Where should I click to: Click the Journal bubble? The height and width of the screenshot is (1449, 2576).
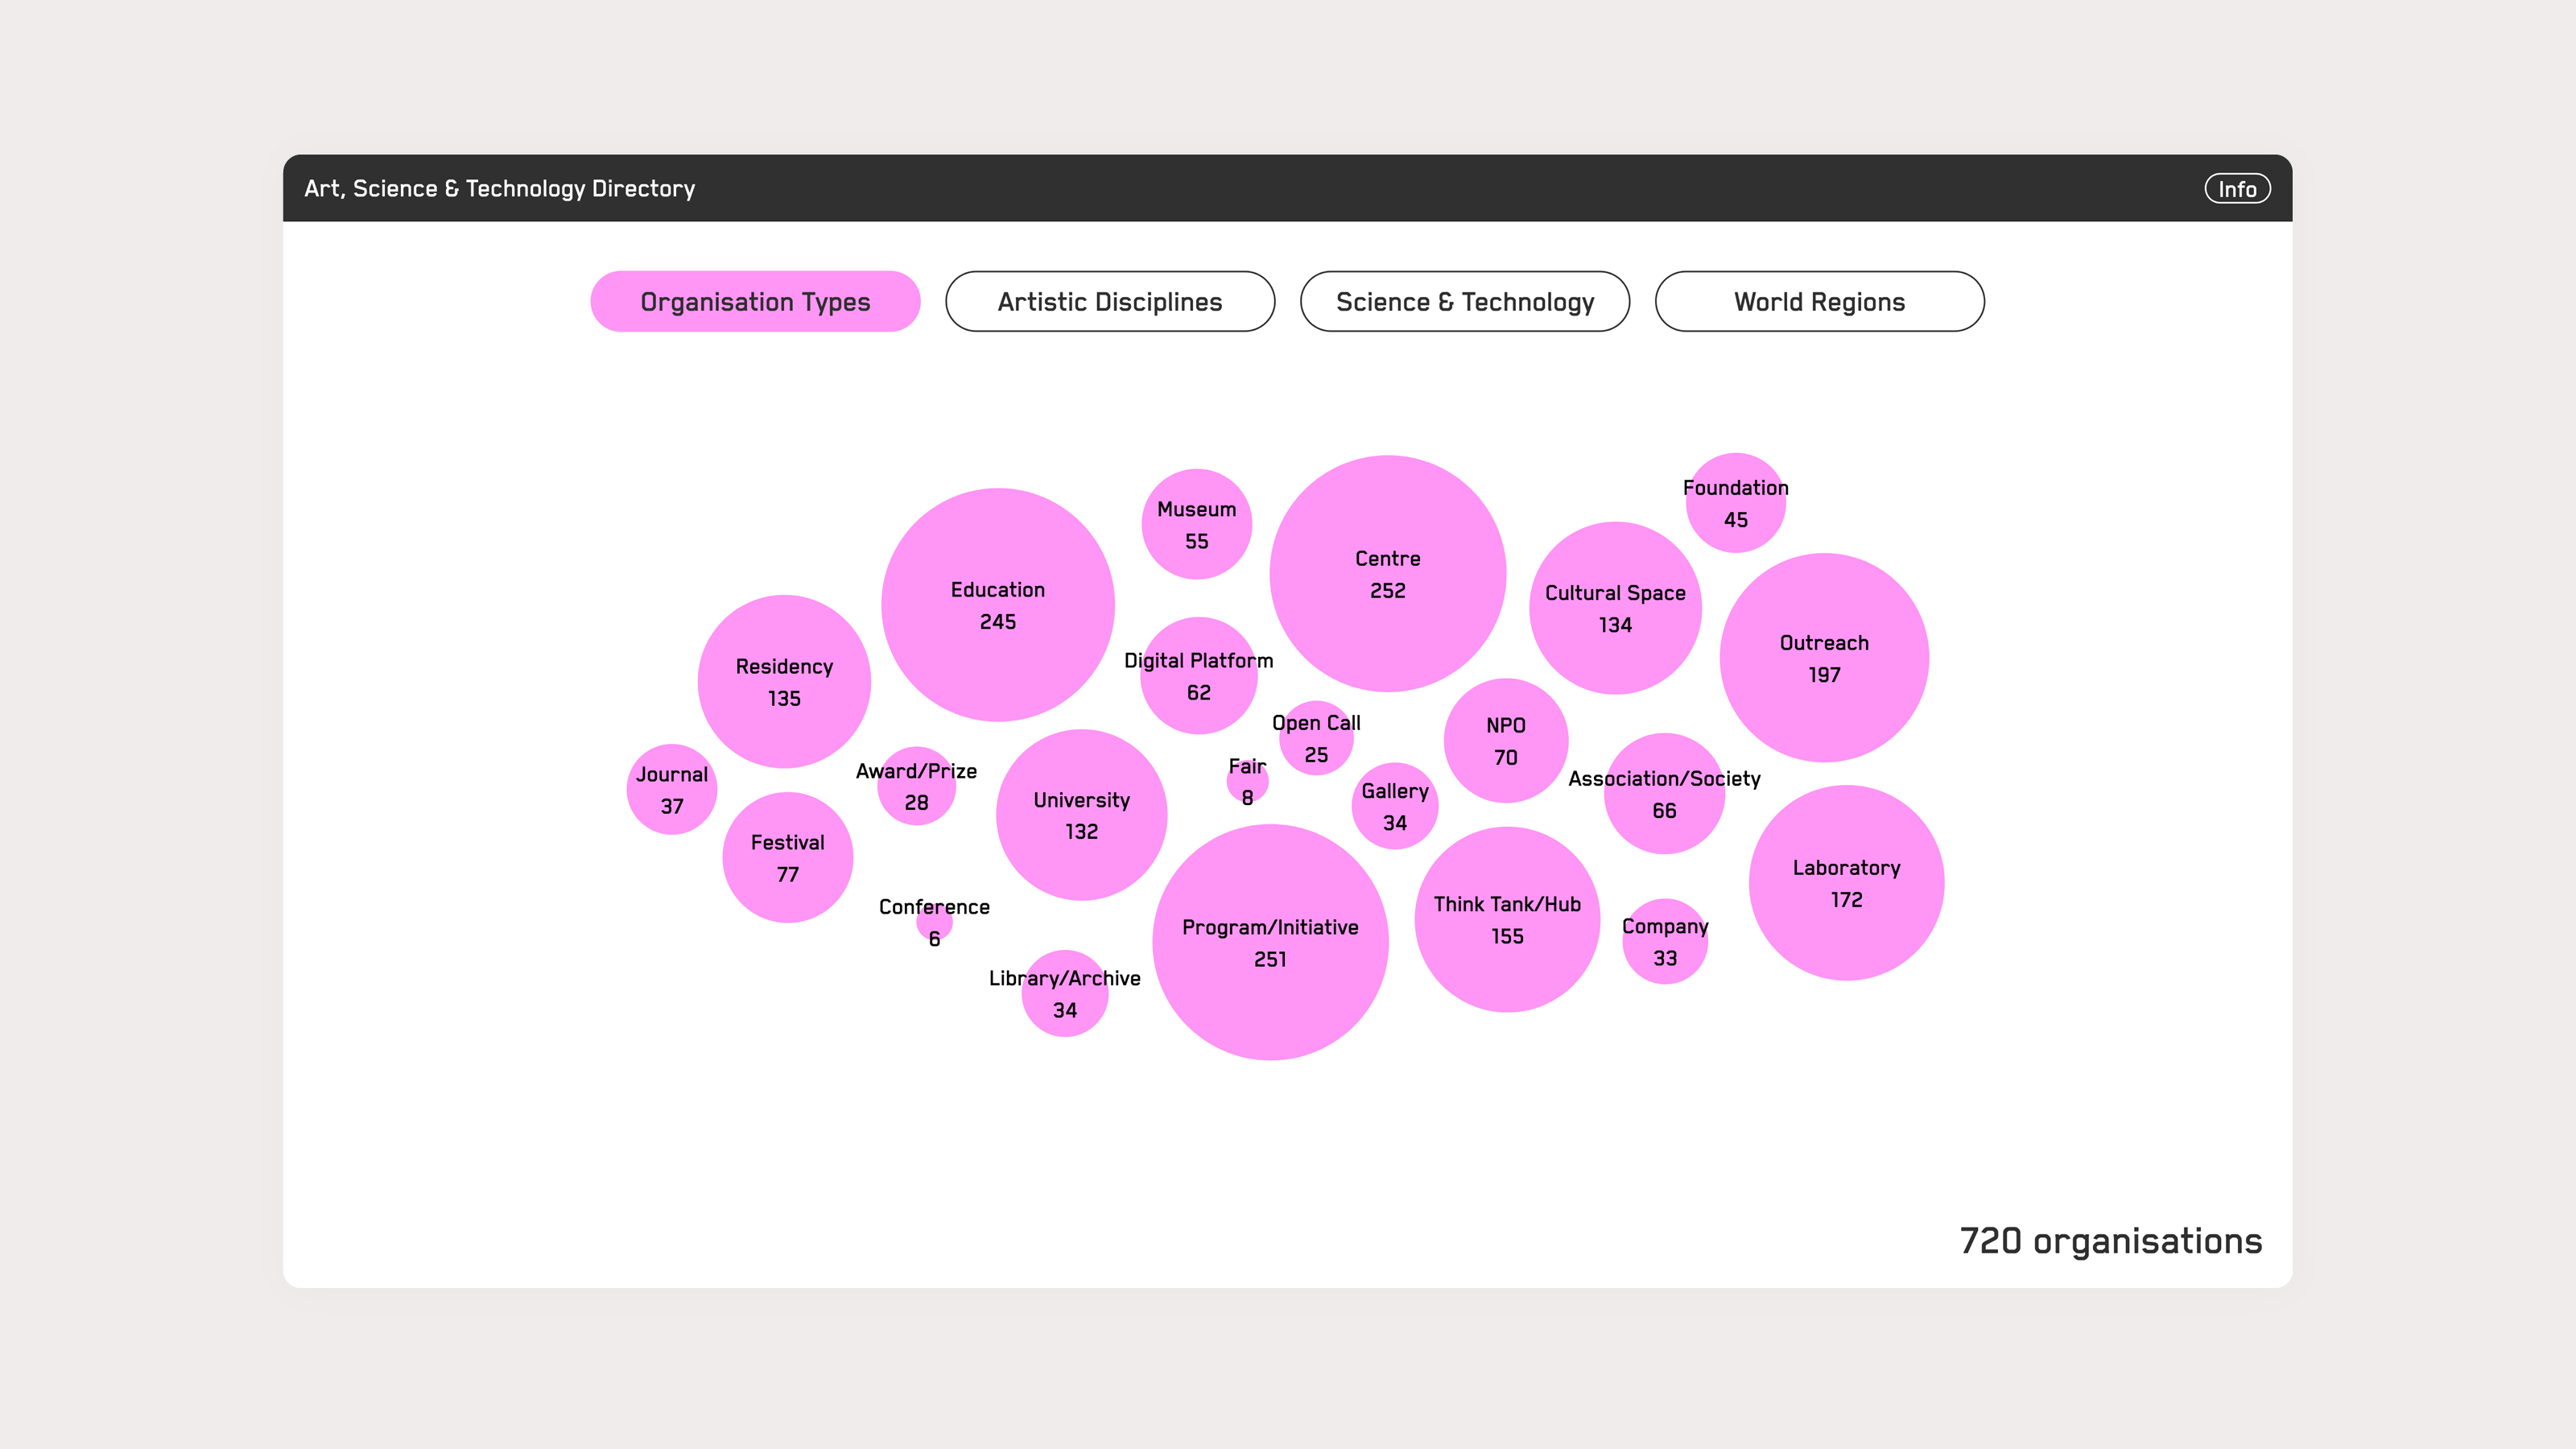671,788
